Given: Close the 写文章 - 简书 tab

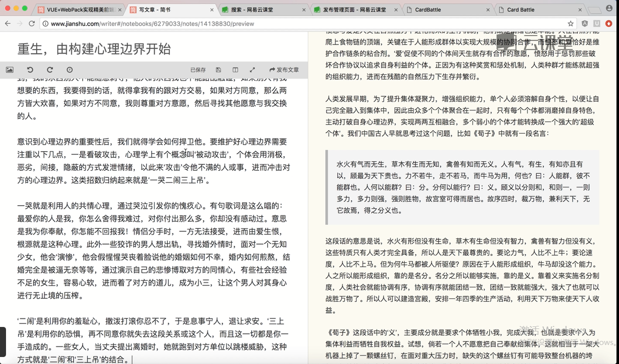Looking at the screenshot, I should (213, 10).
